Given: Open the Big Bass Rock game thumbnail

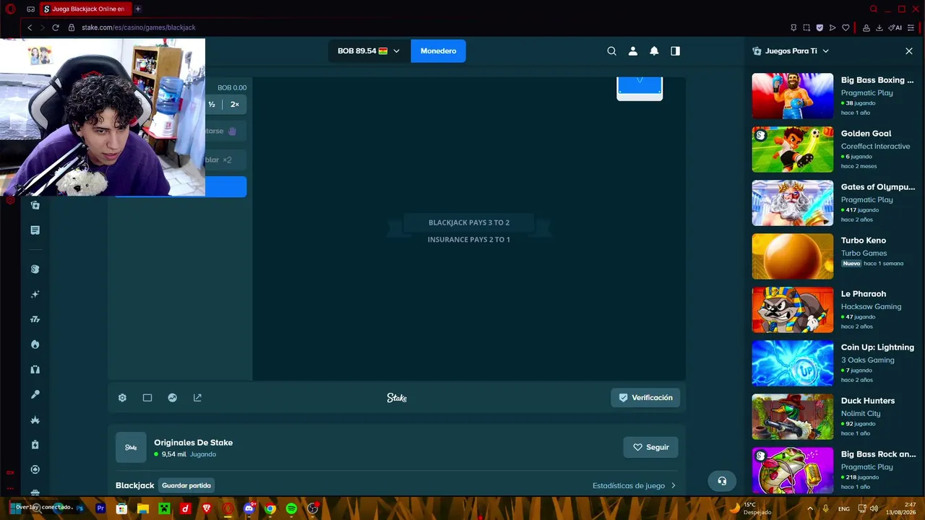Looking at the screenshot, I should (793, 470).
